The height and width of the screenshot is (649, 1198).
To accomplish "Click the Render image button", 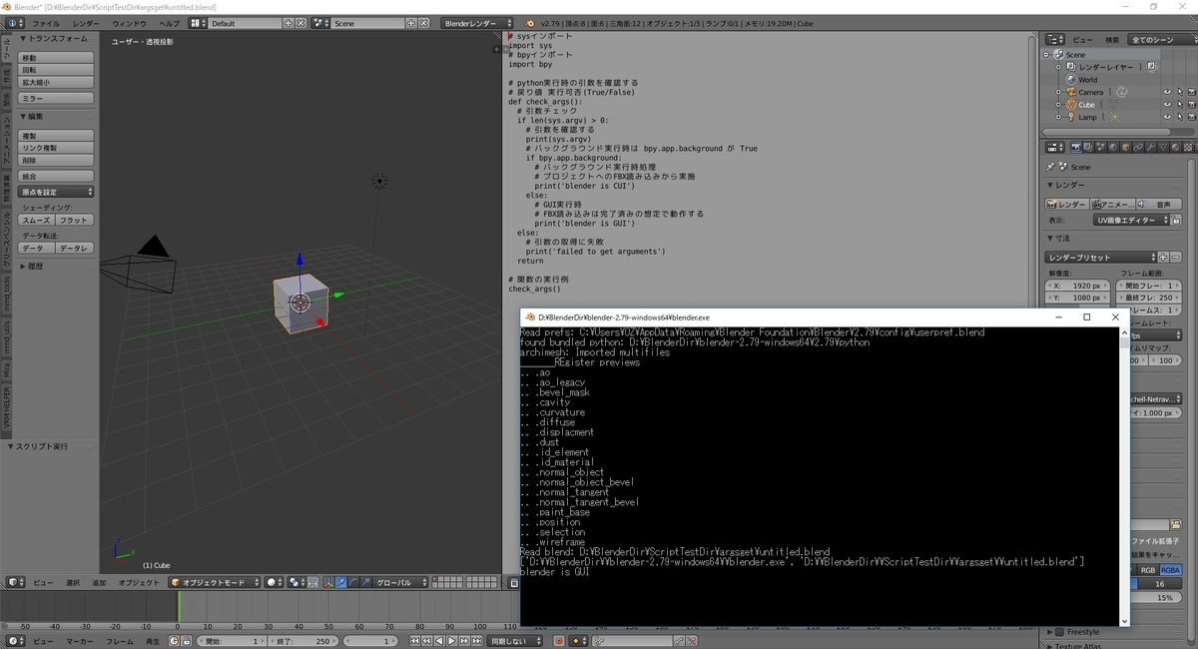I will point(1067,204).
